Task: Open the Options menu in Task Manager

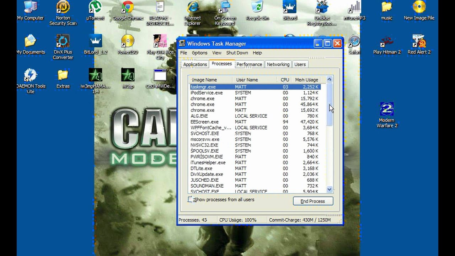Action: point(199,53)
